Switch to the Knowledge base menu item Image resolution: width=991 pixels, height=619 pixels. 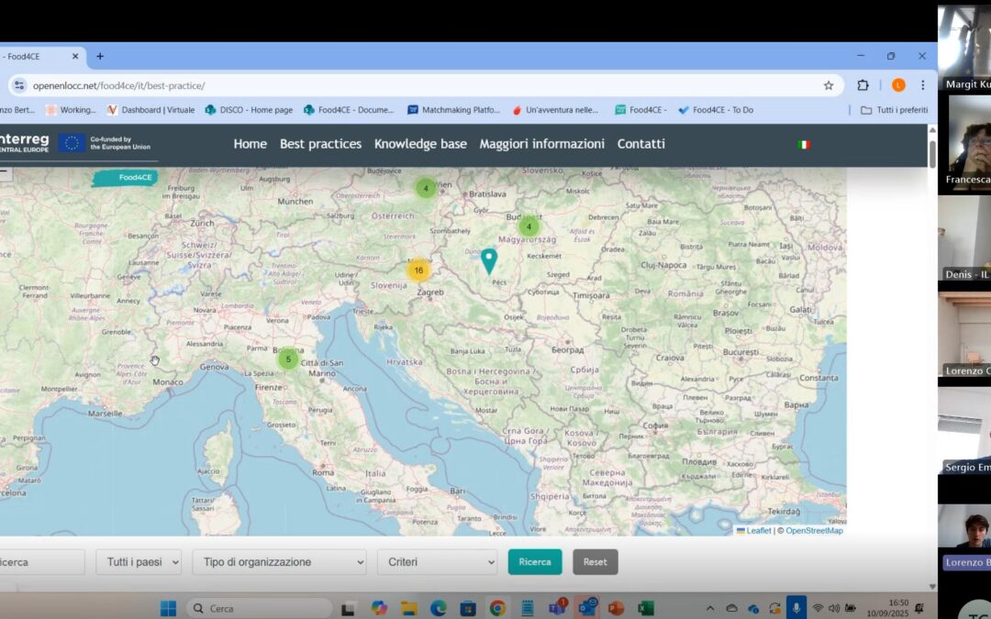coord(420,144)
